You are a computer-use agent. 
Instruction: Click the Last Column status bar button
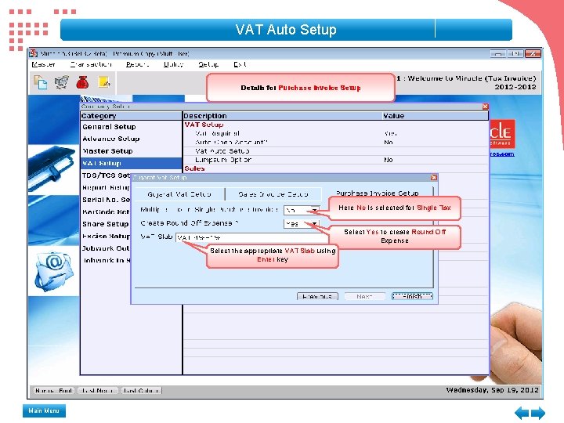point(141,391)
